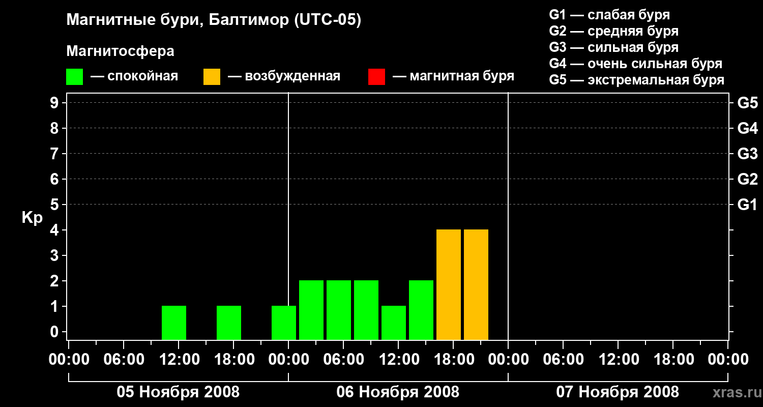Click the "— возбужденная" legend label

(x=284, y=76)
